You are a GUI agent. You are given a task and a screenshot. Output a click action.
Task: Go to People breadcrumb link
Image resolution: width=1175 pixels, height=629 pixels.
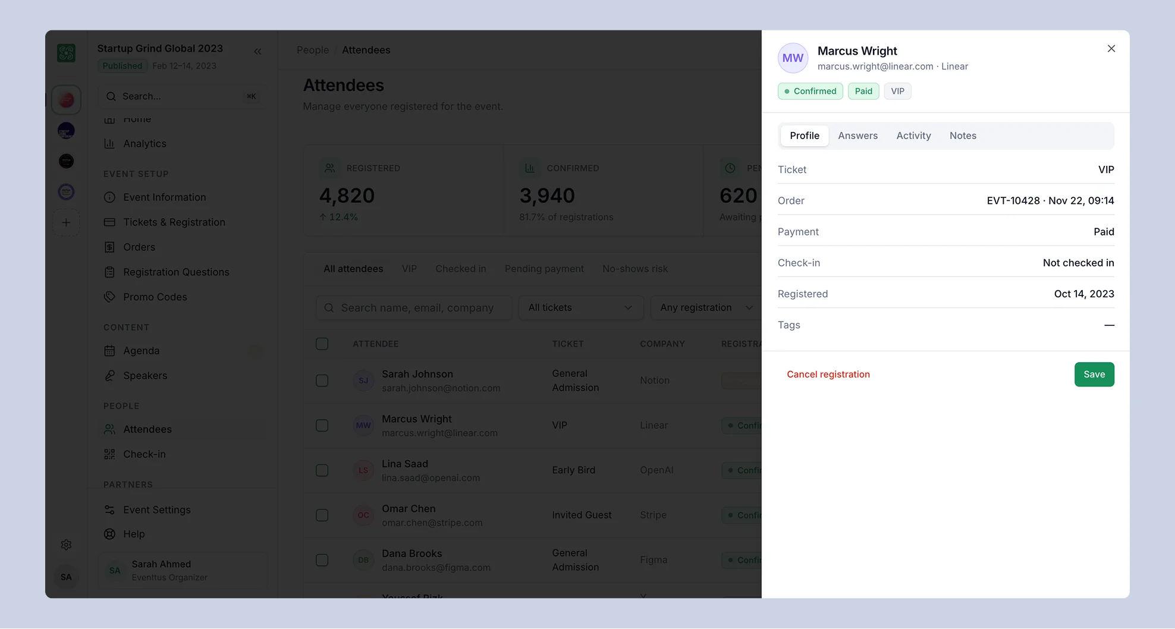pos(313,50)
